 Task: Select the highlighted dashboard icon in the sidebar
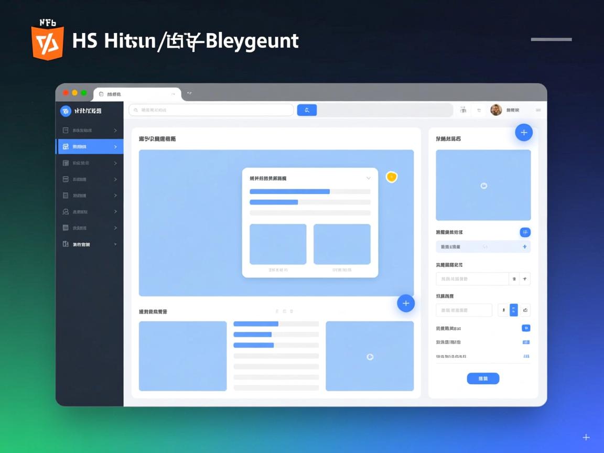66,146
